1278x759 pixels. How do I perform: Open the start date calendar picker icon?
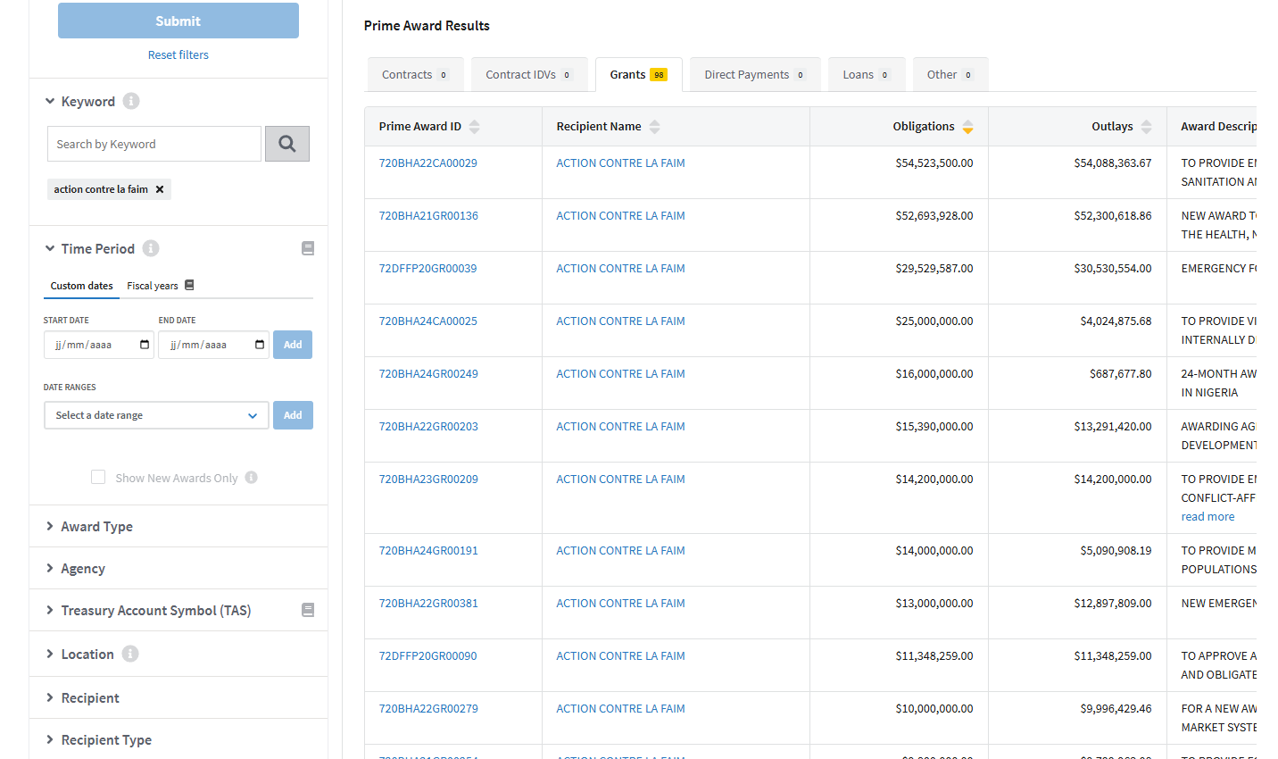point(145,345)
